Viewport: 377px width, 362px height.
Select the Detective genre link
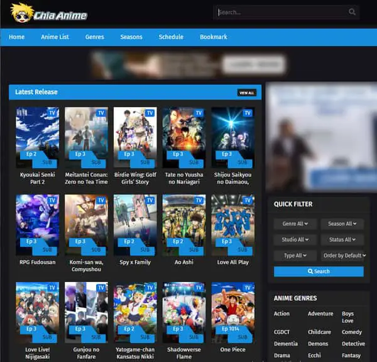tap(353, 344)
